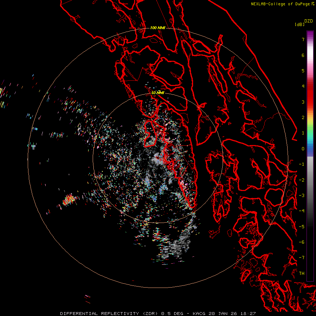
Task: Click scale value -3 on legend
Action: 302,196
